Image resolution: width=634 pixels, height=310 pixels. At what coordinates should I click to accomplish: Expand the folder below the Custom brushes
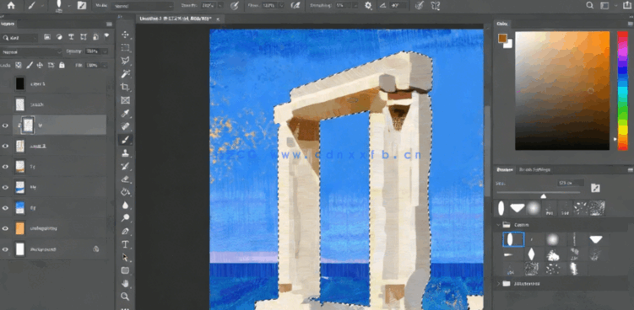click(x=498, y=284)
